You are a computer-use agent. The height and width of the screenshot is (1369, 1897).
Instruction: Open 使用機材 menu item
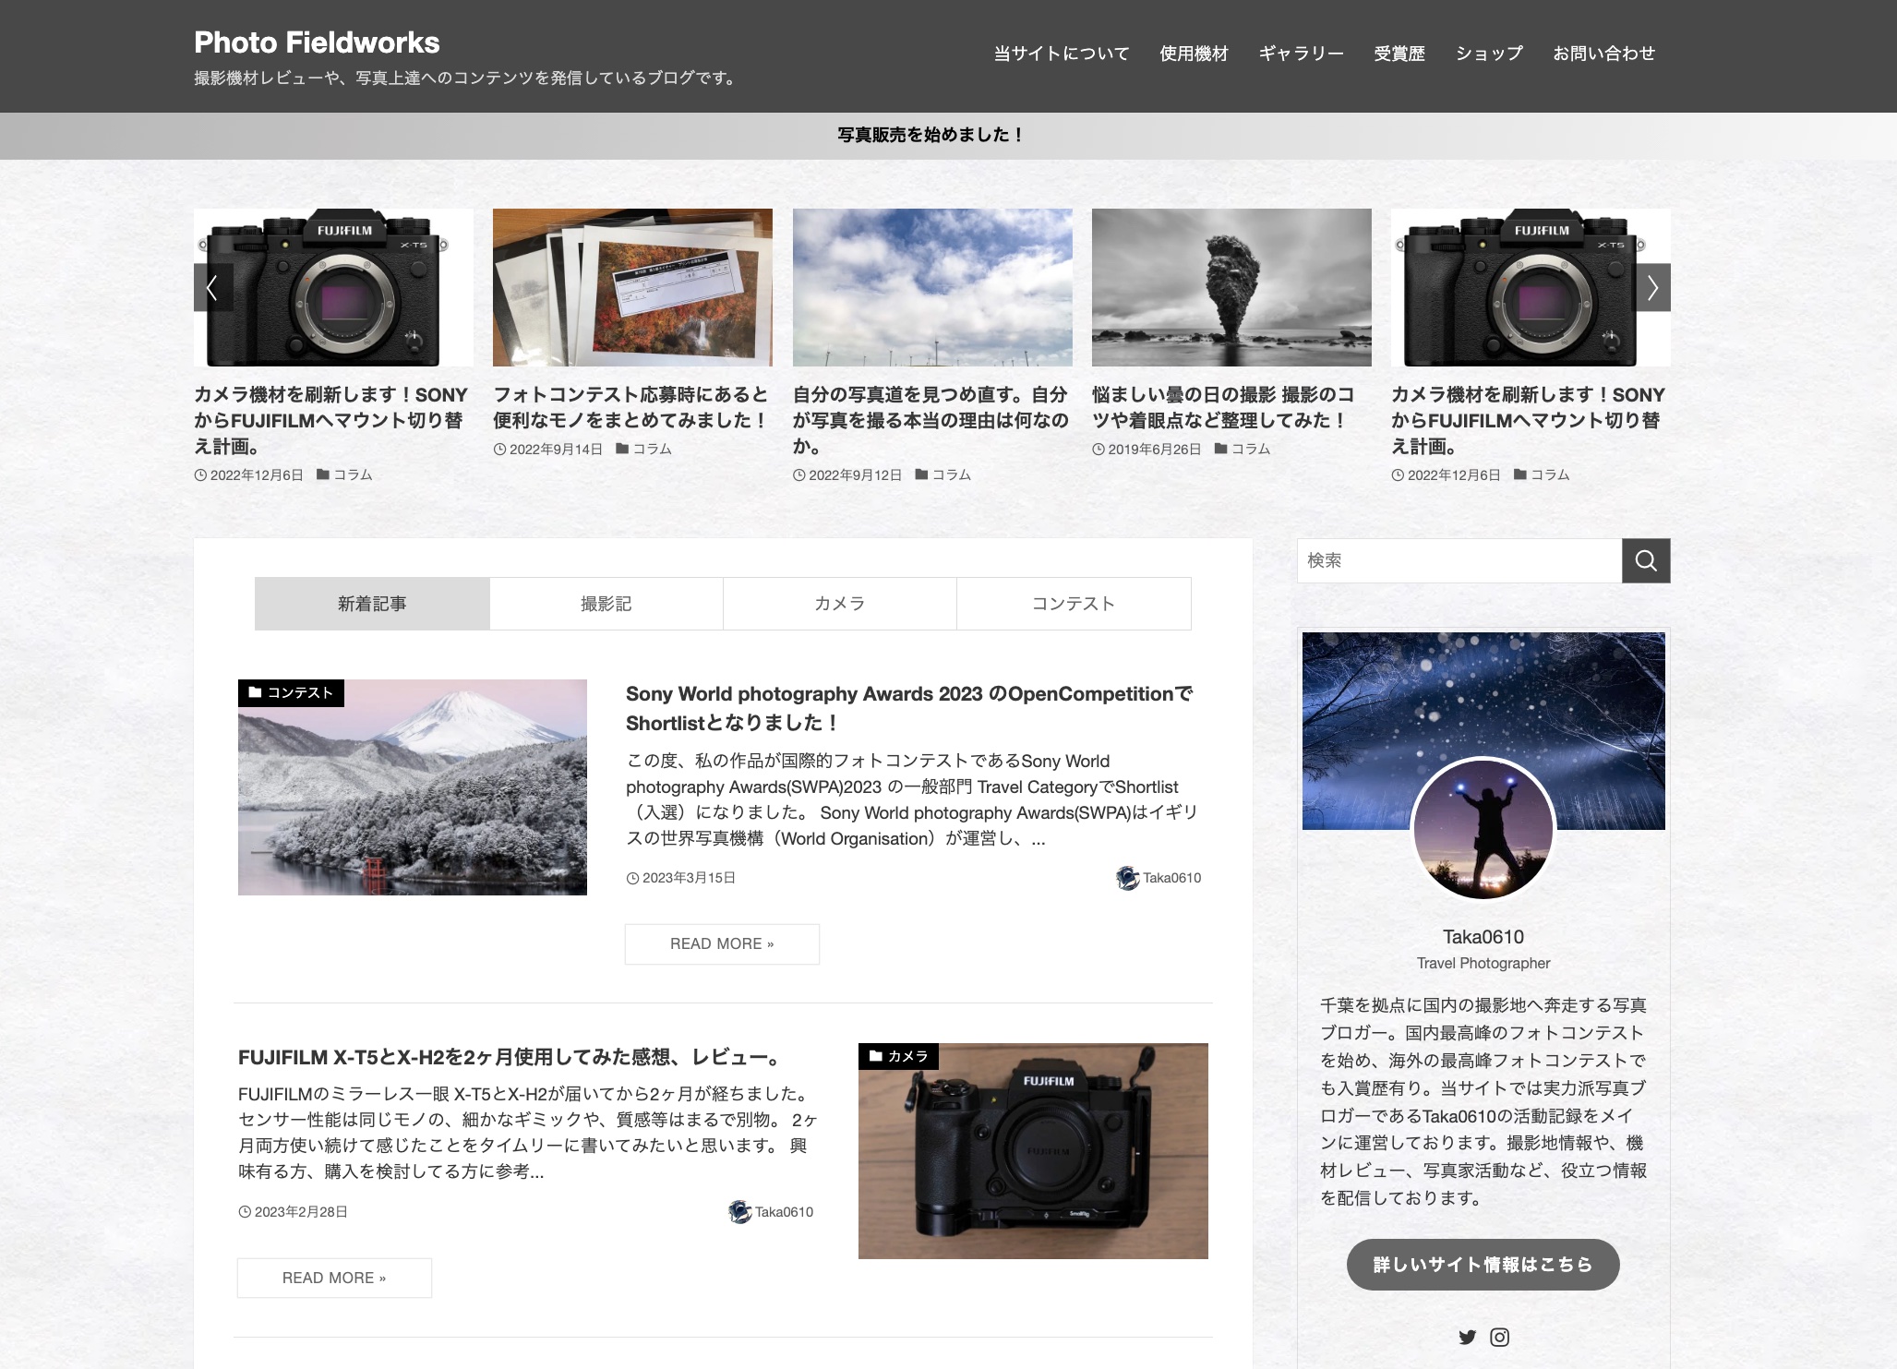point(1194,54)
